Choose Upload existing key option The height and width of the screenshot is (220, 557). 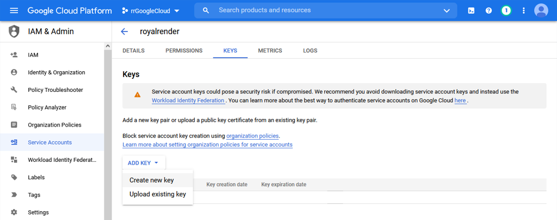158,194
